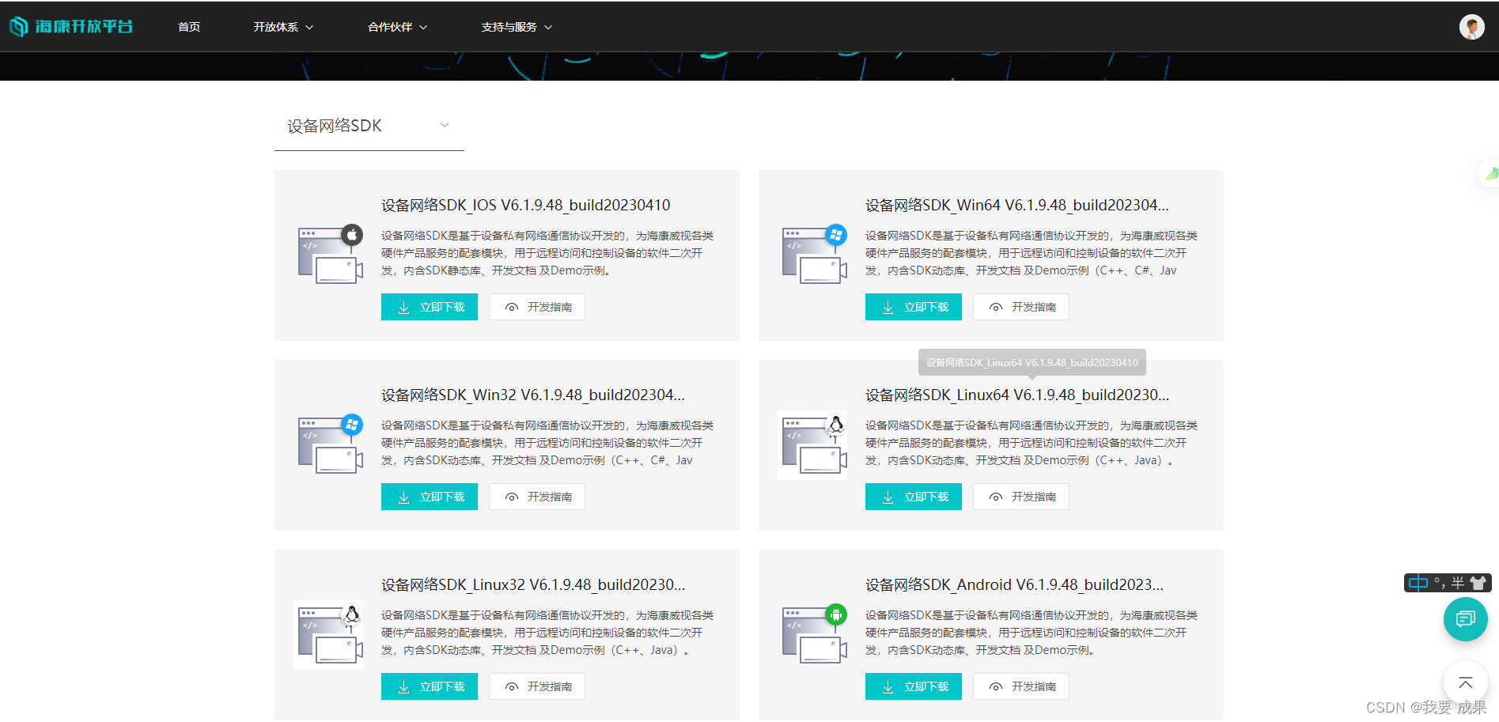View 开发指南 for the Android SDK
The width and height of the screenshot is (1499, 722).
coord(1020,686)
